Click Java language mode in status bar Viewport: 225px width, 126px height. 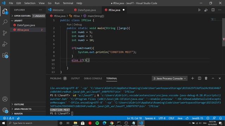[180, 118]
